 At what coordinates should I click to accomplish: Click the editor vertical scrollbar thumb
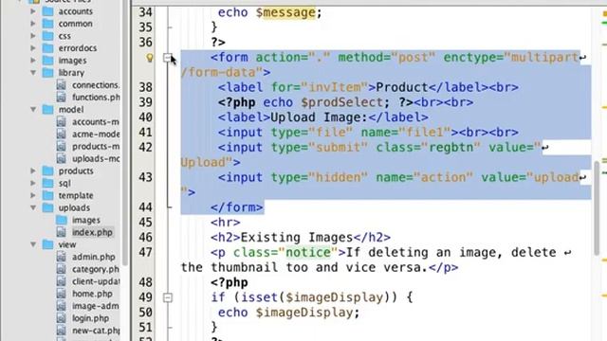pos(597,207)
